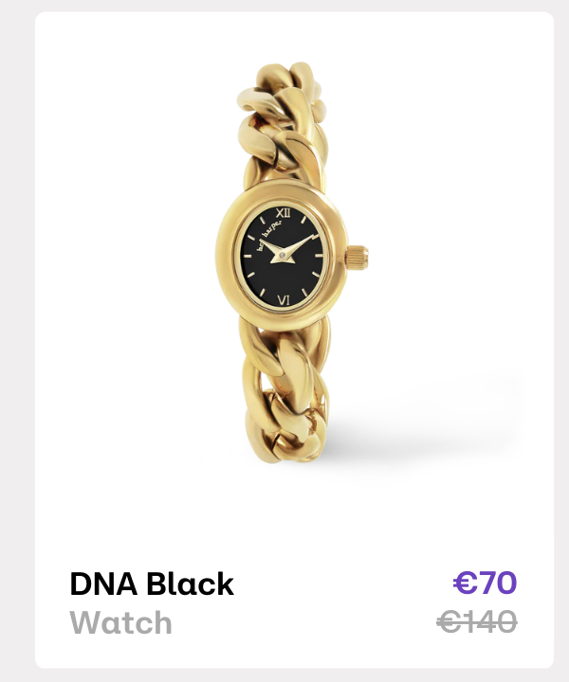Click the VI numeral on the dial
Viewport: 569px width, 682px height.
click(284, 300)
